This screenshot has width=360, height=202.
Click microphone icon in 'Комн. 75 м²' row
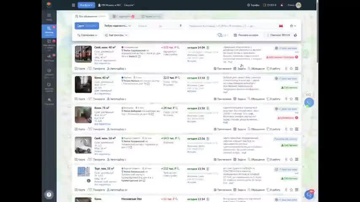(x=286, y=129)
